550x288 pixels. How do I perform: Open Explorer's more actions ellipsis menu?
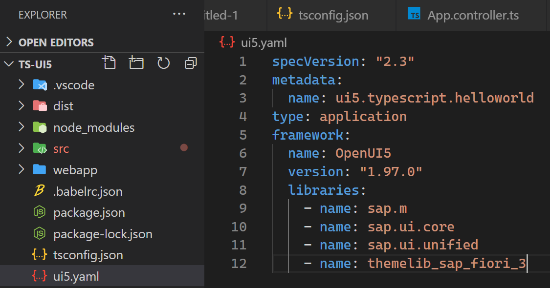[x=179, y=15]
